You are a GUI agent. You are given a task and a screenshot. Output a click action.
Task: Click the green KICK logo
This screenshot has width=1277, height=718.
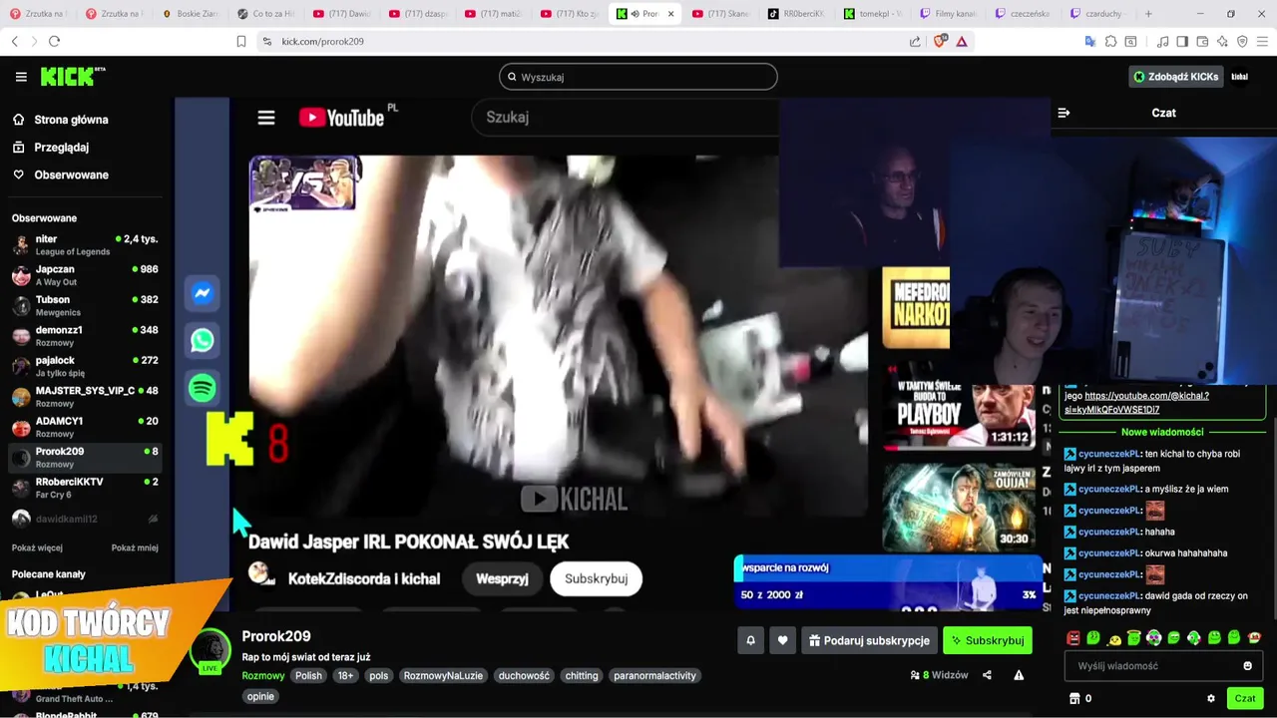72,77
